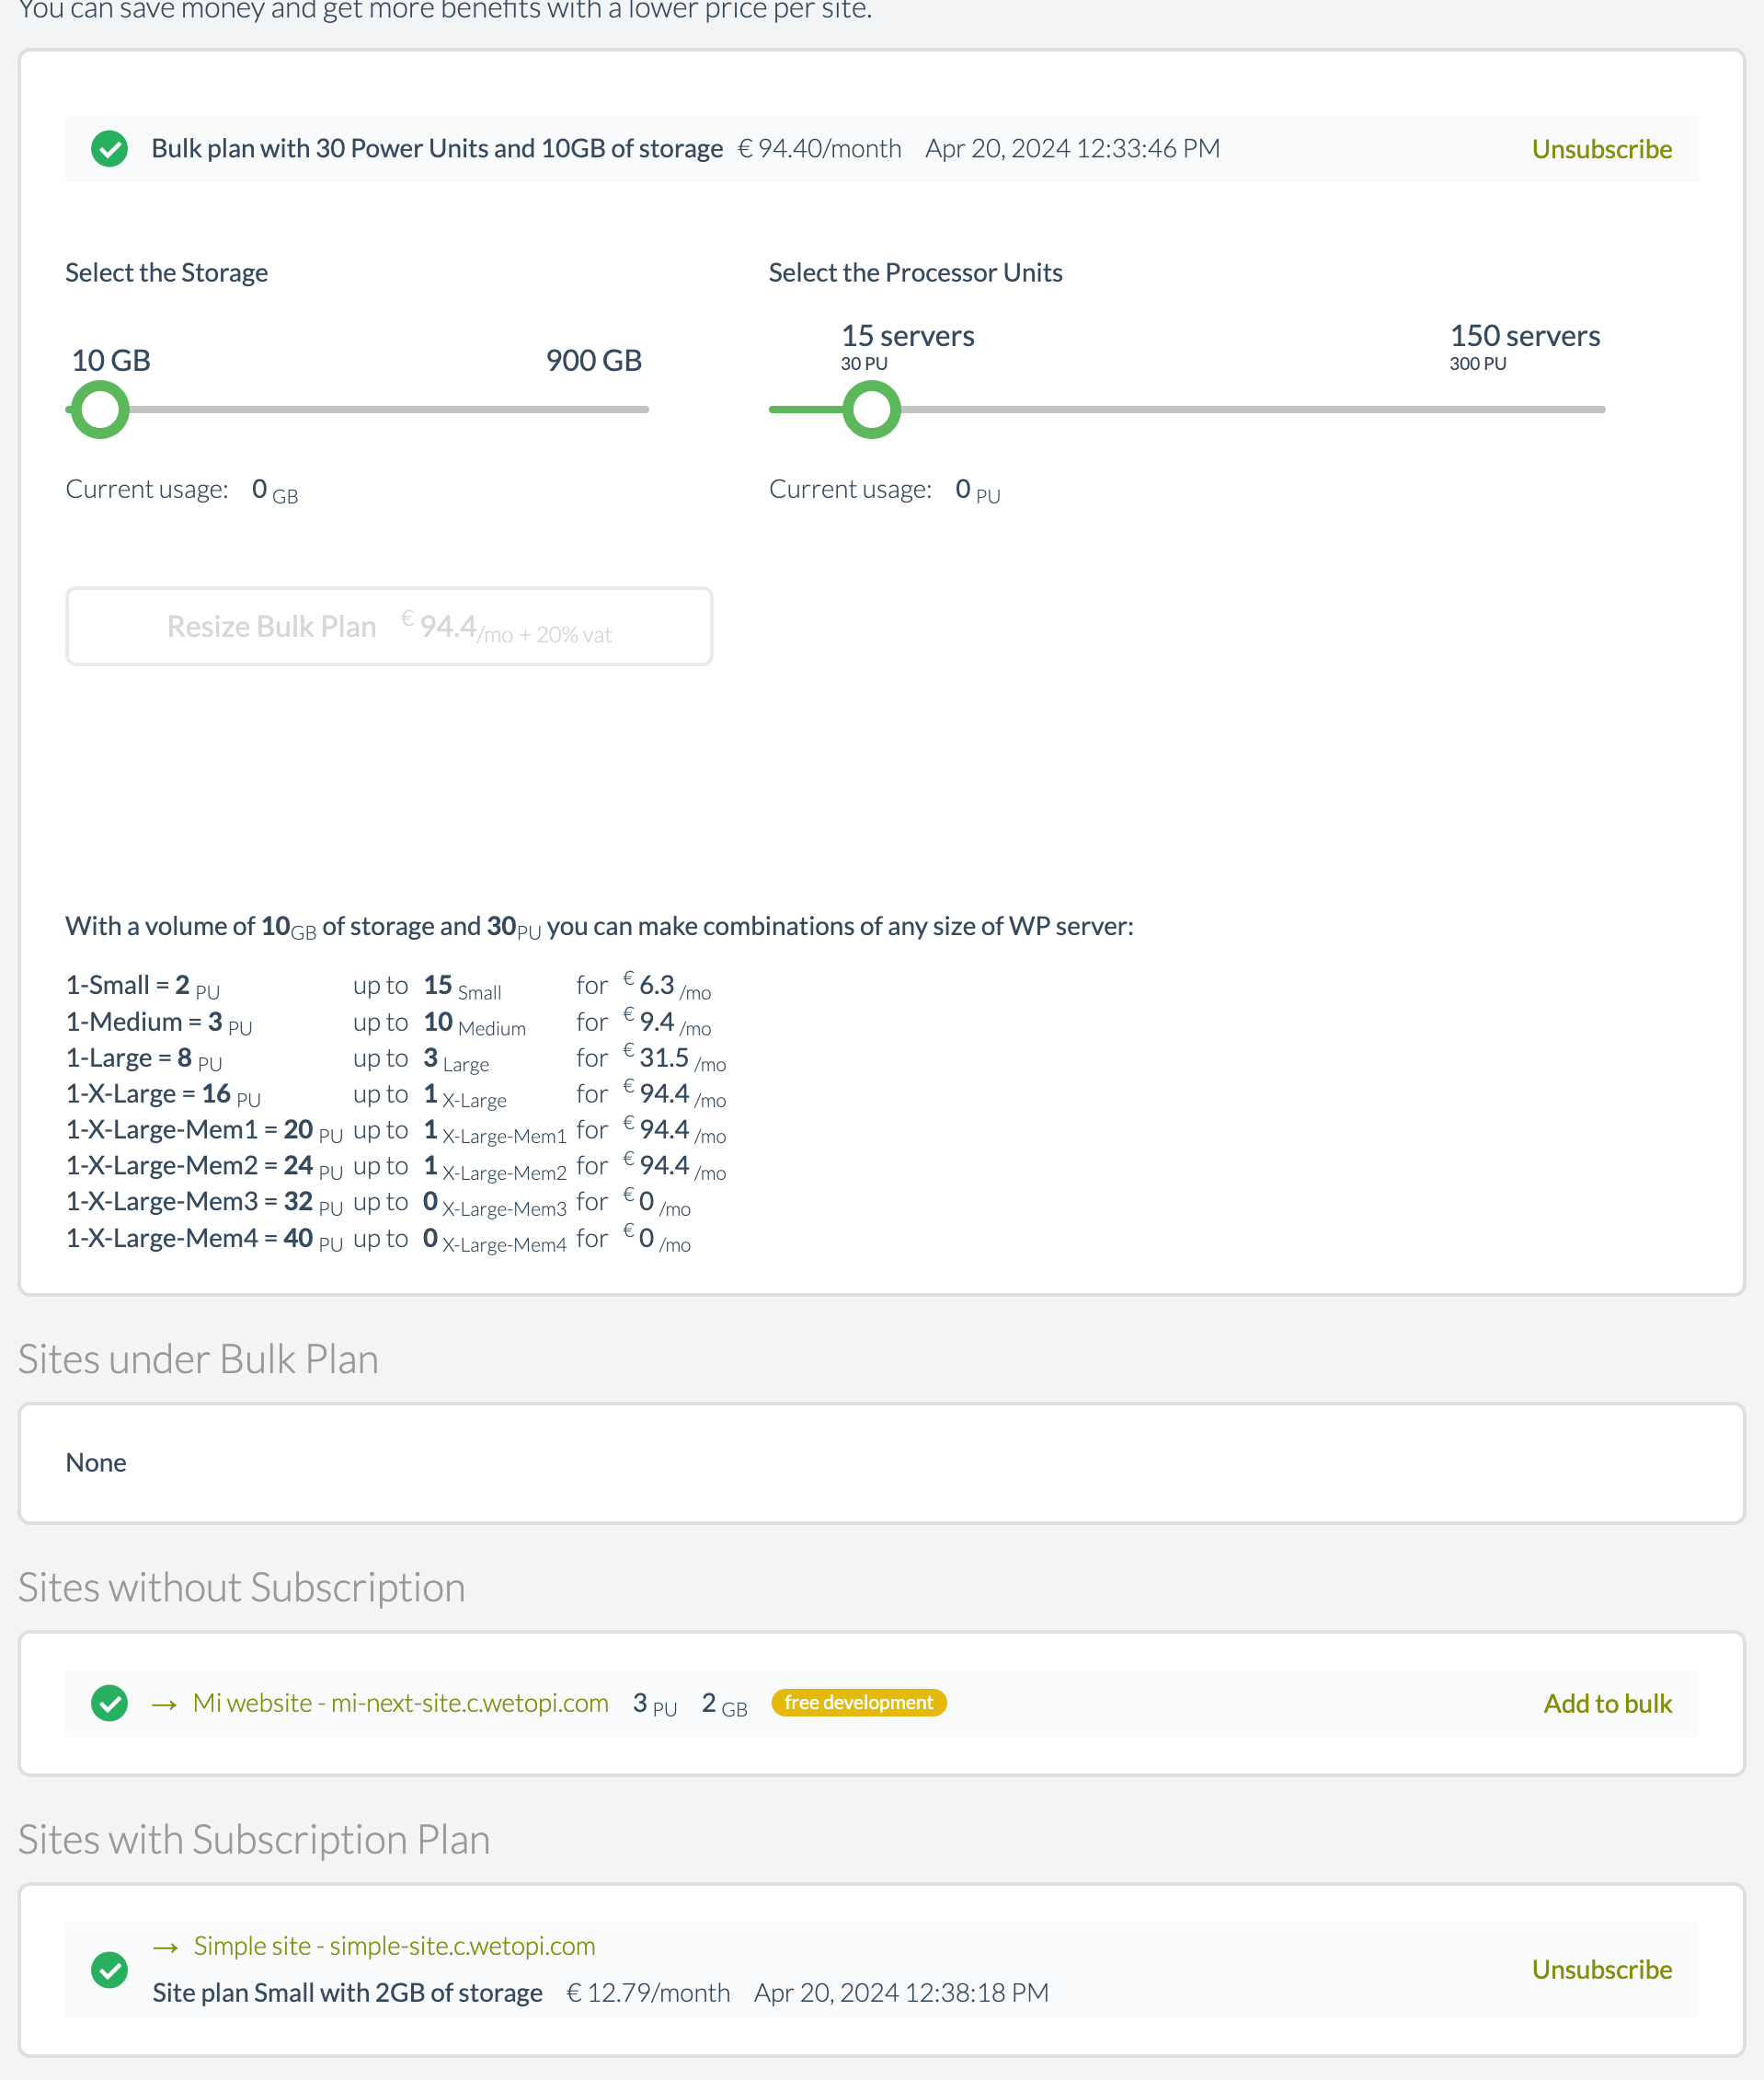Click the green checkmark beside Bulk plan
This screenshot has height=2080, width=1764.
click(x=109, y=149)
